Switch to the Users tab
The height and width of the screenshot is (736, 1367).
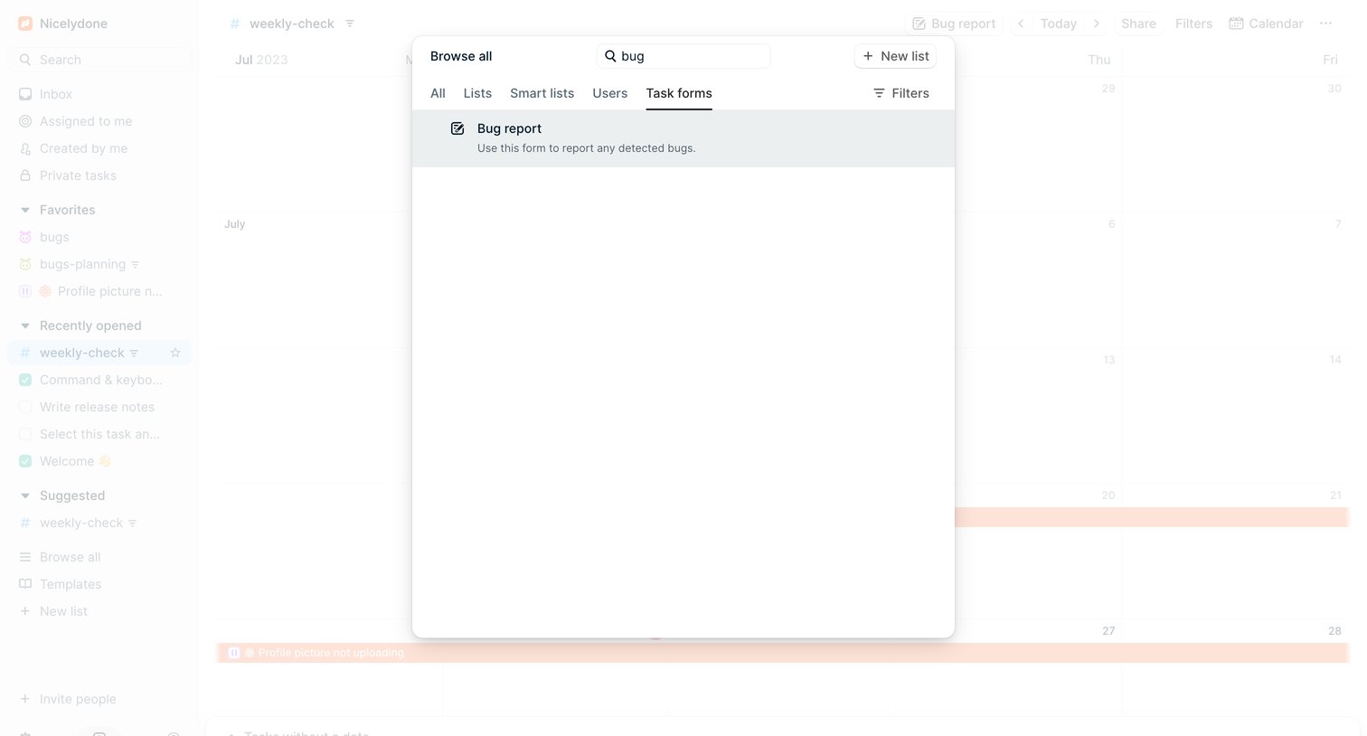(609, 93)
